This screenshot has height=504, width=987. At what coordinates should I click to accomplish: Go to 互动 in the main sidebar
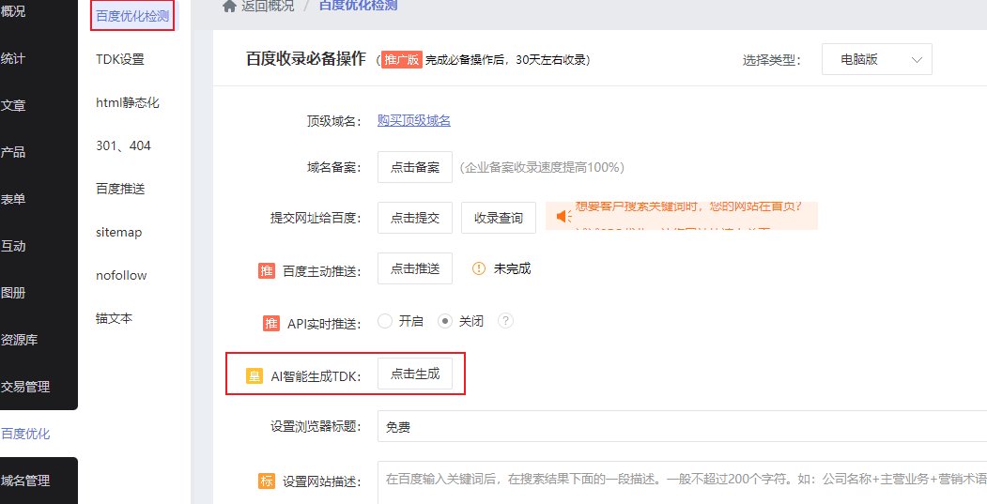coord(13,246)
